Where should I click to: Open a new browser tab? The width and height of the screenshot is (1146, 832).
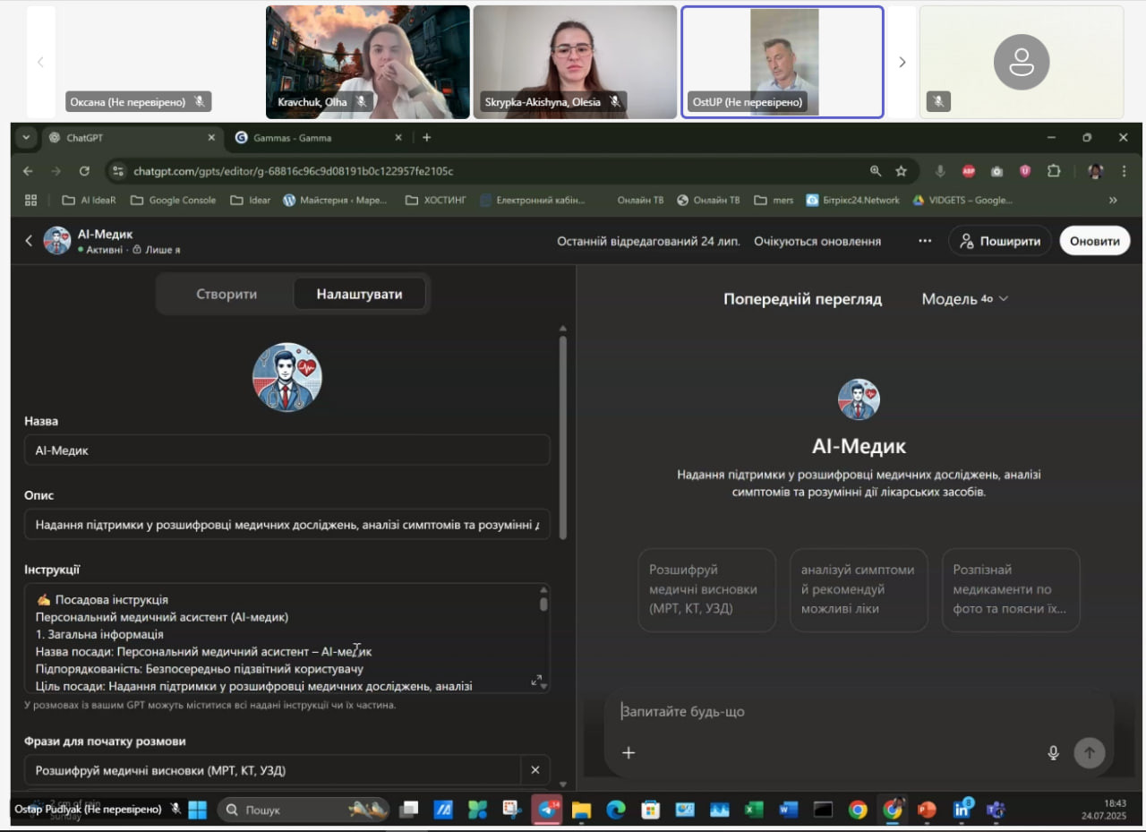(x=427, y=138)
